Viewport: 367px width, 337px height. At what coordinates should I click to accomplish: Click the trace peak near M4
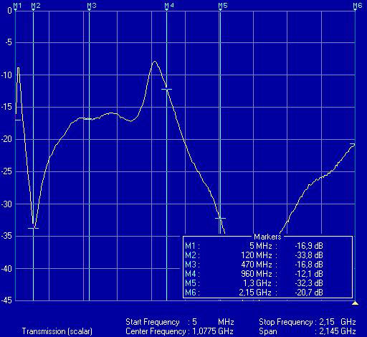tap(155, 62)
